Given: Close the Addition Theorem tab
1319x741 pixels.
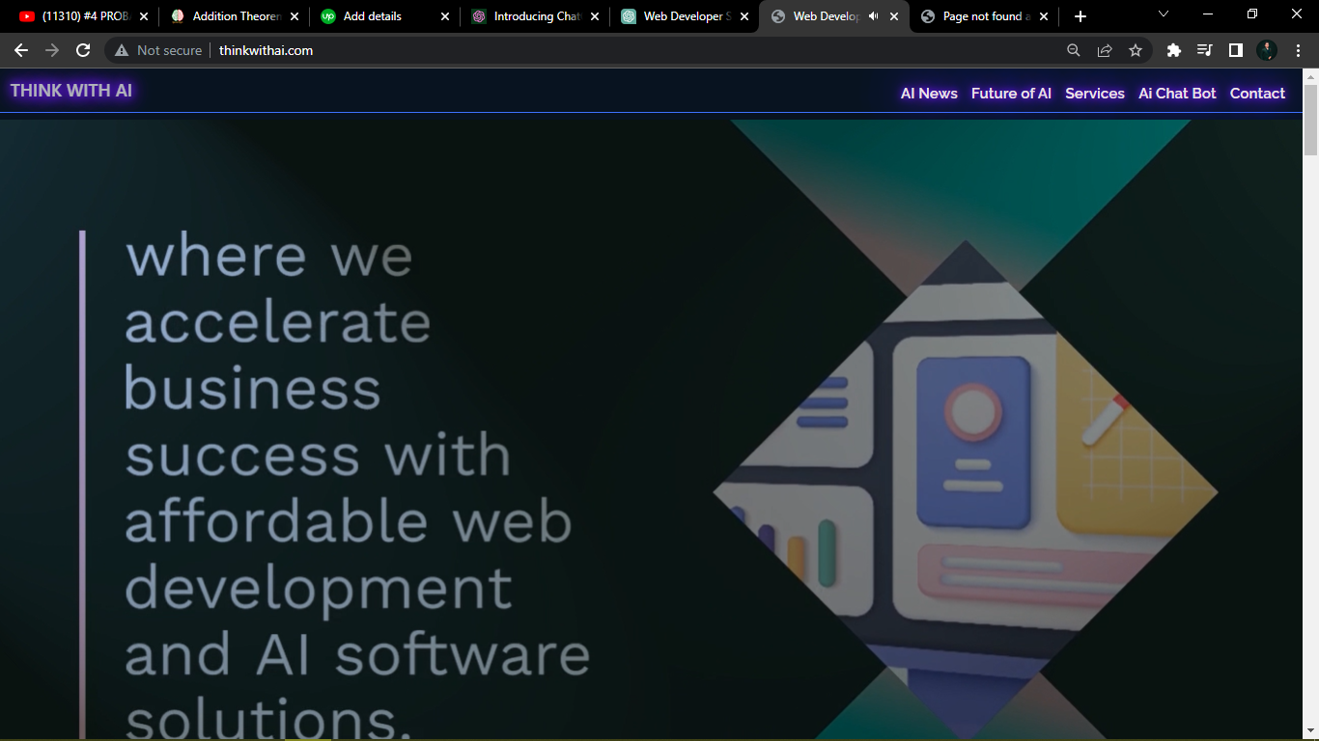Looking at the screenshot, I should click(295, 16).
